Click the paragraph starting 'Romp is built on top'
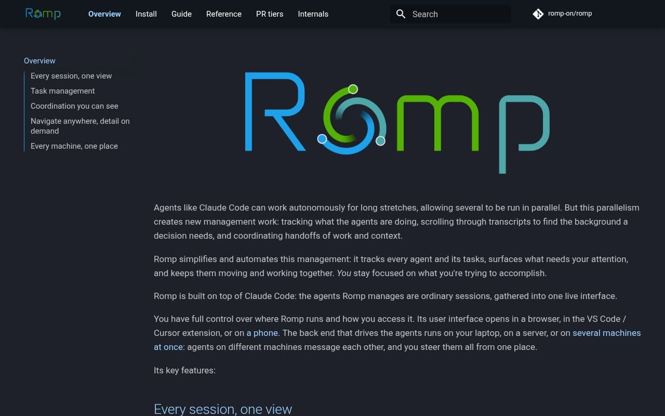The image size is (665, 416). point(385,296)
